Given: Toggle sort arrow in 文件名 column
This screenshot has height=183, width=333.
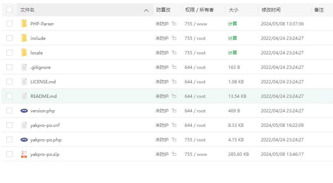Looking at the screenshot, I should [146, 10].
